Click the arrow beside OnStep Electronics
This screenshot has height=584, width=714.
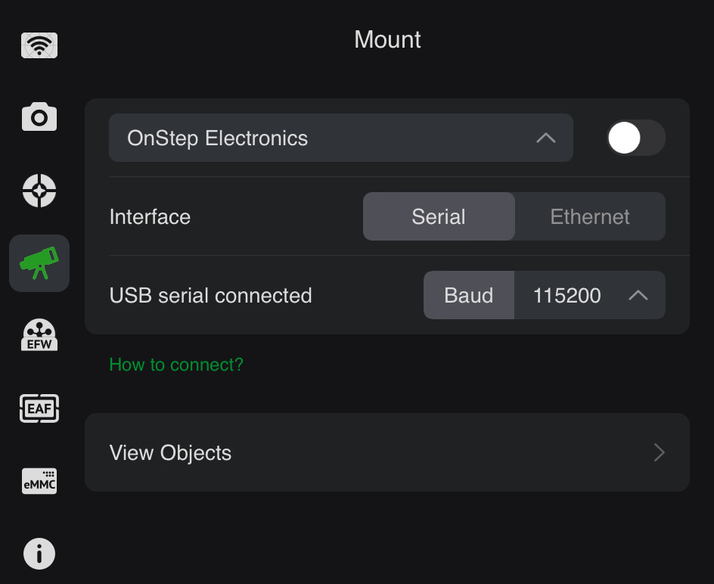(x=545, y=138)
